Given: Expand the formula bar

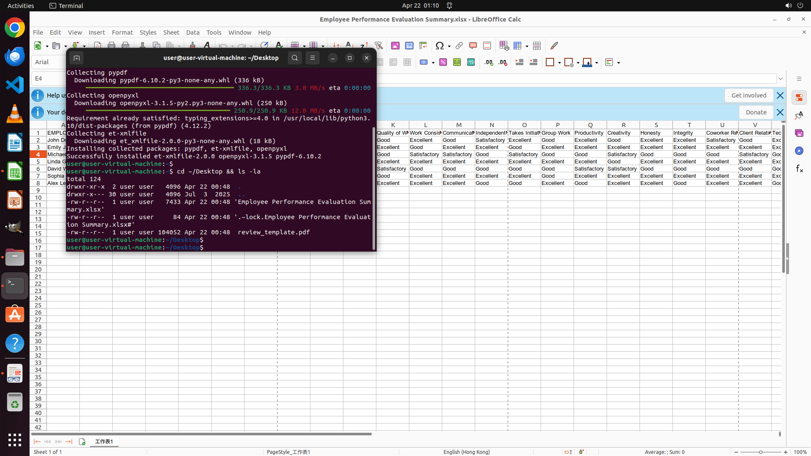Looking at the screenshot, I should [x=781, y=79].
